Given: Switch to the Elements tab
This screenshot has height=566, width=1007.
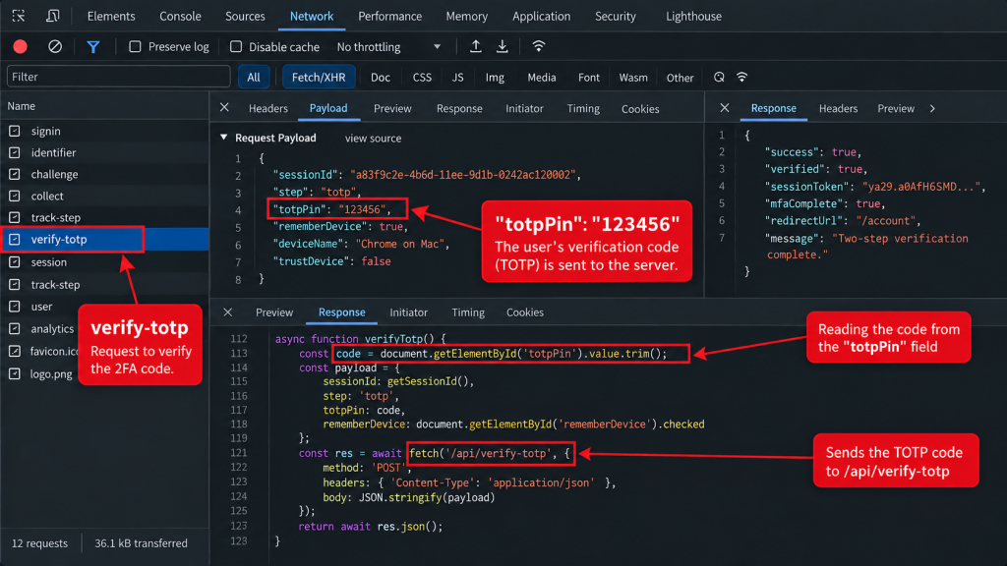Looking at the screenshot, I should pyautogui.click(x=111, y=16).
